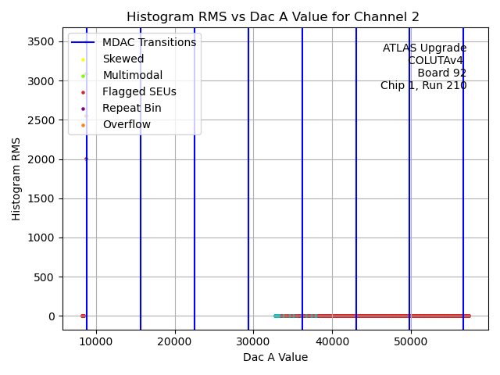Click the 'ATLAS Upgrade' annotation text
Viewport: 500px width, 375px height.
click(424, 48)
